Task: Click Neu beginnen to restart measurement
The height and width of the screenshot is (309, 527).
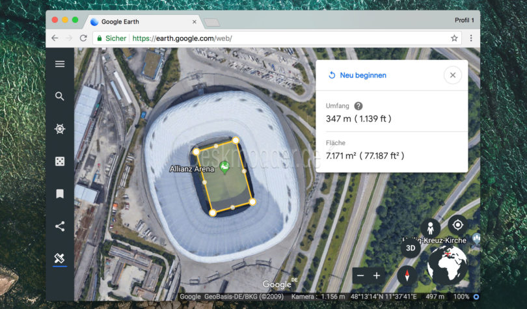Action: pyautogui.click(x=357, y=75)
